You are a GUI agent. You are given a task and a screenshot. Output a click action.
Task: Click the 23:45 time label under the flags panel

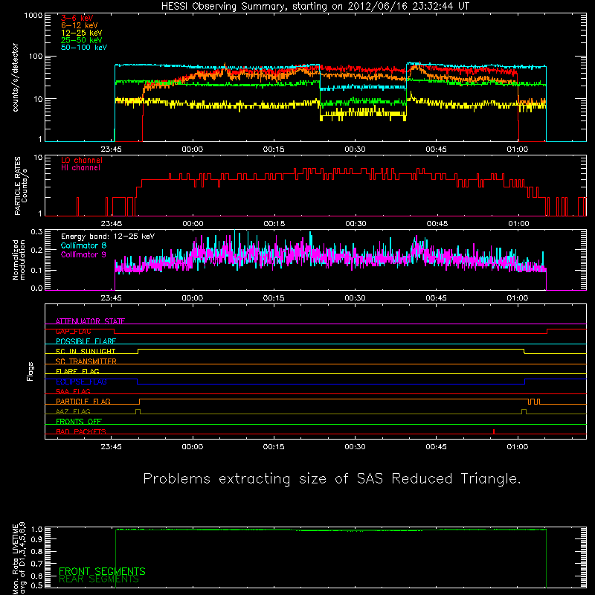(111, 447)
